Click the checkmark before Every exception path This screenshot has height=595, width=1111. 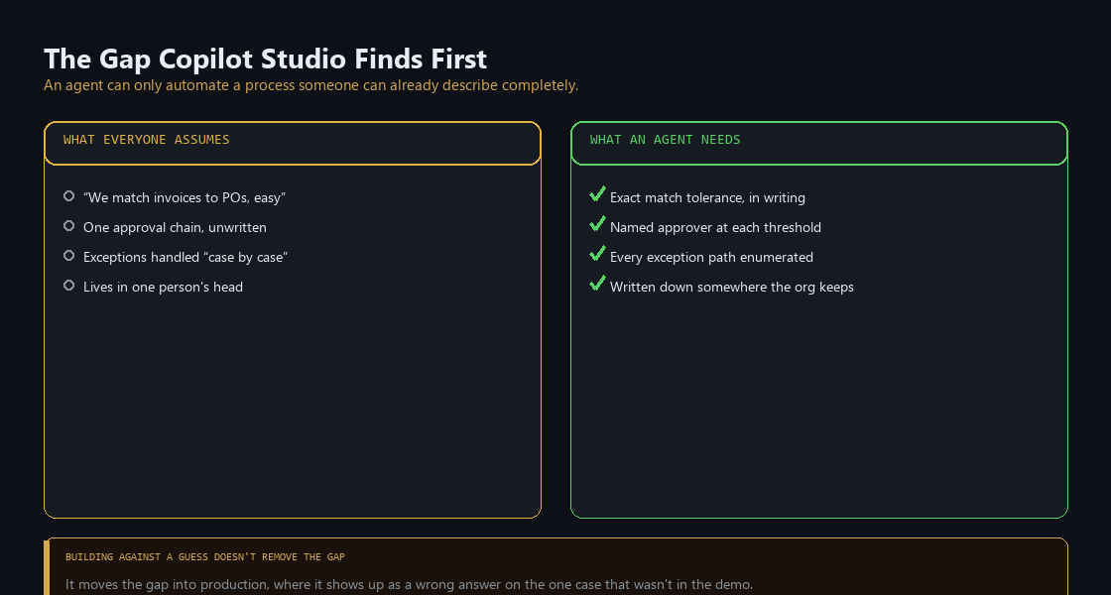pos(597,254)
